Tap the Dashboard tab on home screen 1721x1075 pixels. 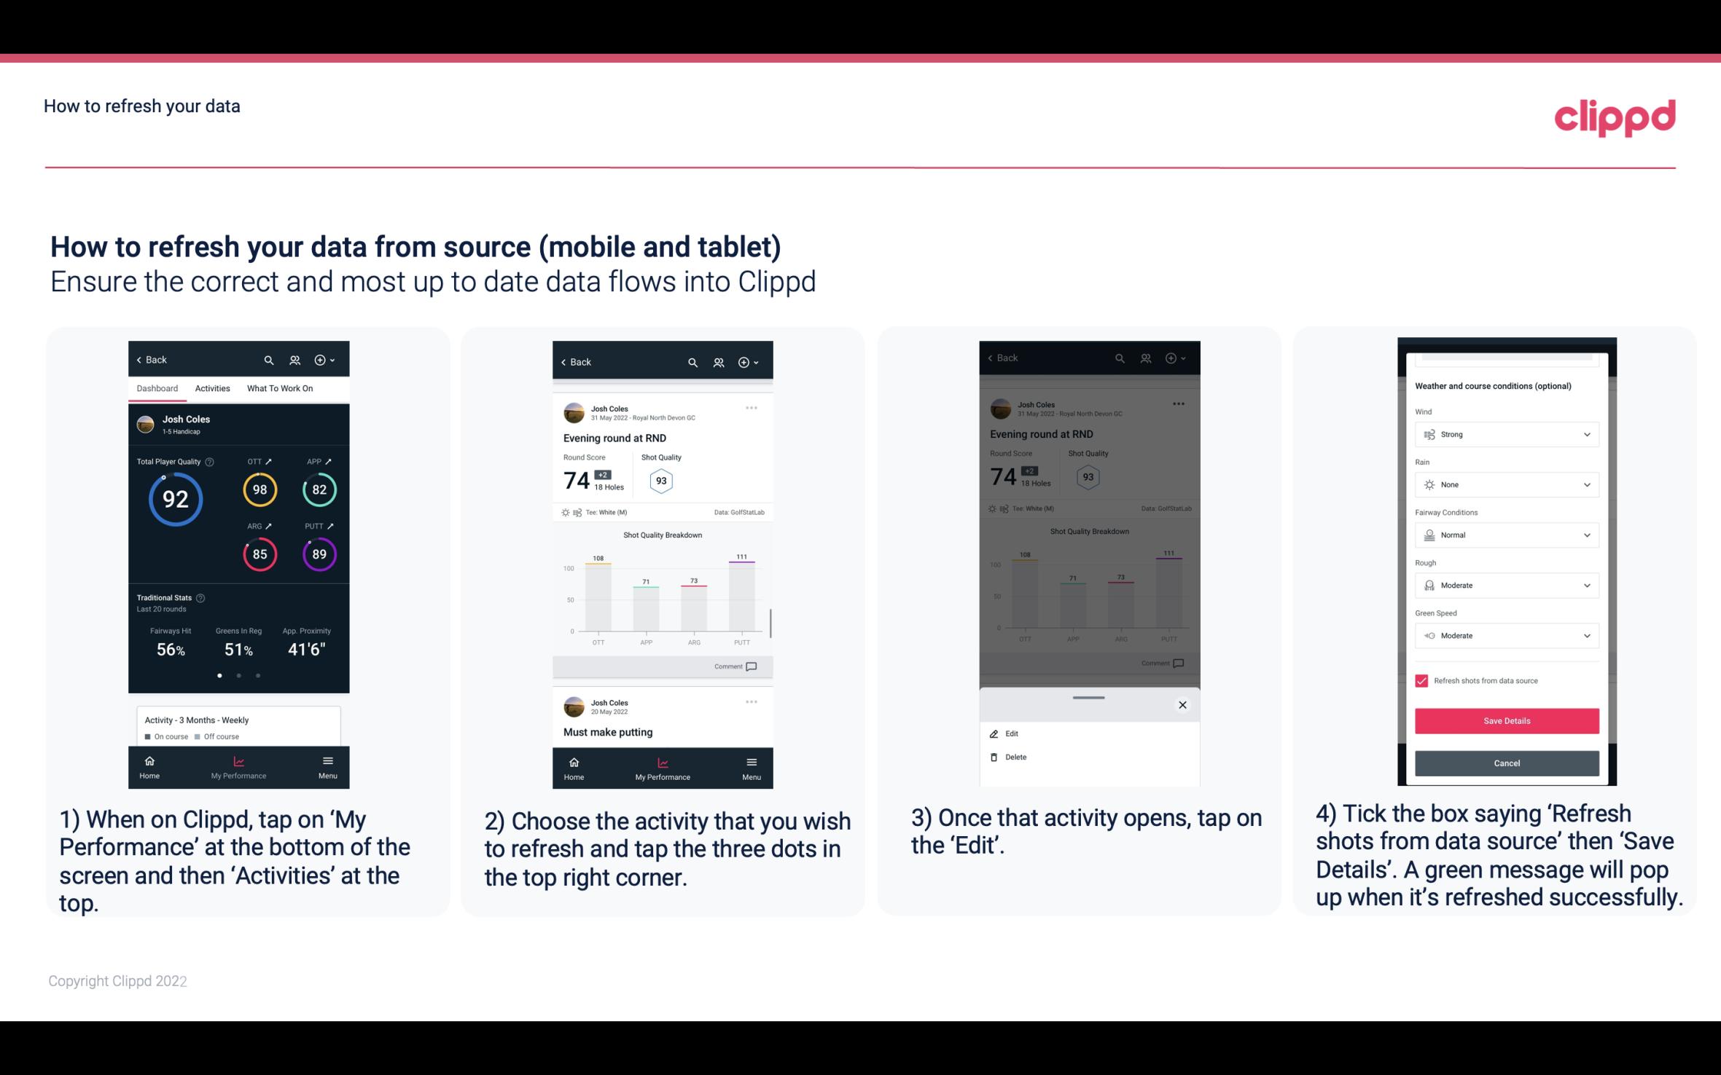157,387
